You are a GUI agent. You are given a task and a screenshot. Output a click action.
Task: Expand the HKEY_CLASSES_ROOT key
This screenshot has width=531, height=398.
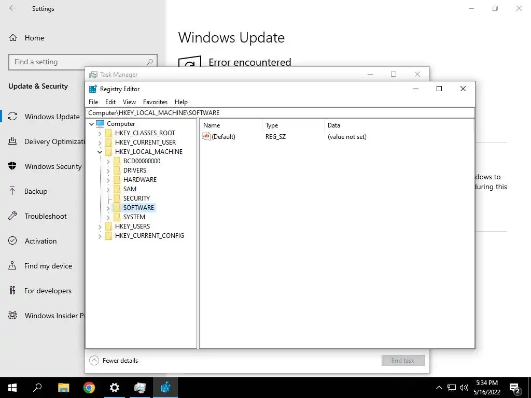pyautogui.click(x=100, y=133)
